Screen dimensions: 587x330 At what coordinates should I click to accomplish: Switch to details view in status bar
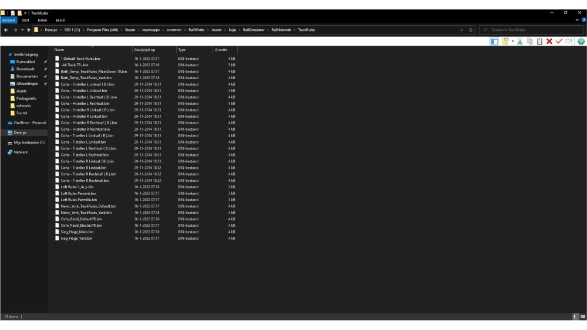pos(575,317)
